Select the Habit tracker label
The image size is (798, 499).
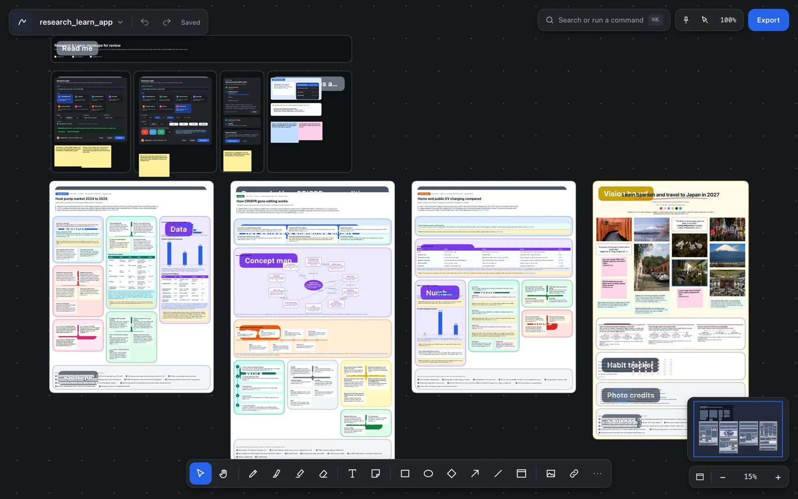pos(630,365)
